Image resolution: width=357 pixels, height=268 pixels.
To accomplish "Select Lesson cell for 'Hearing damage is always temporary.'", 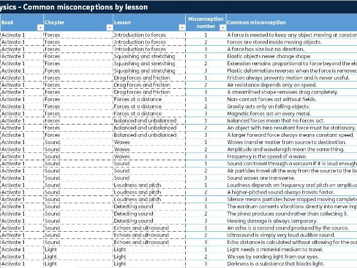I will coord(149,221).
